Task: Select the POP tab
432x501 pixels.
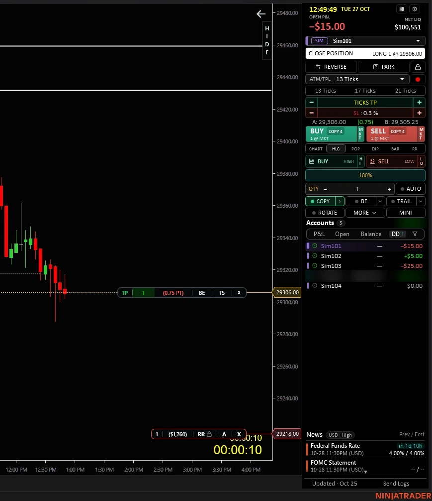Action: point(356,149)
